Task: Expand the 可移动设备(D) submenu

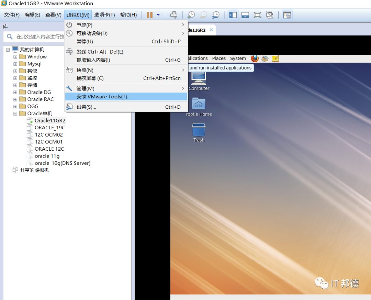Action: click(x=126, y=33)
